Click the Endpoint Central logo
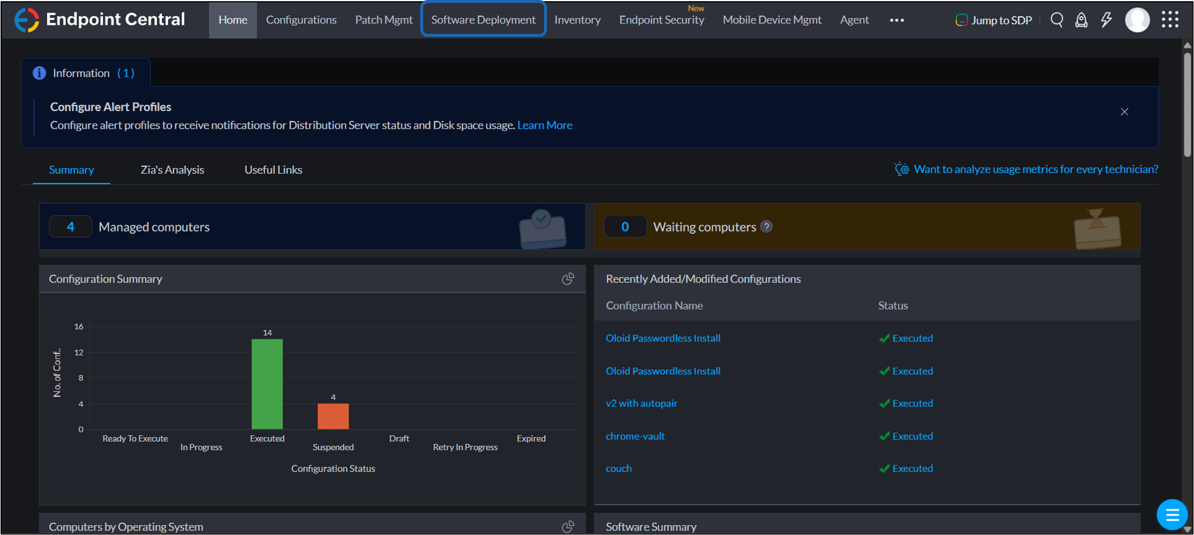The image size is (1194, 535). tap(99, 20)
